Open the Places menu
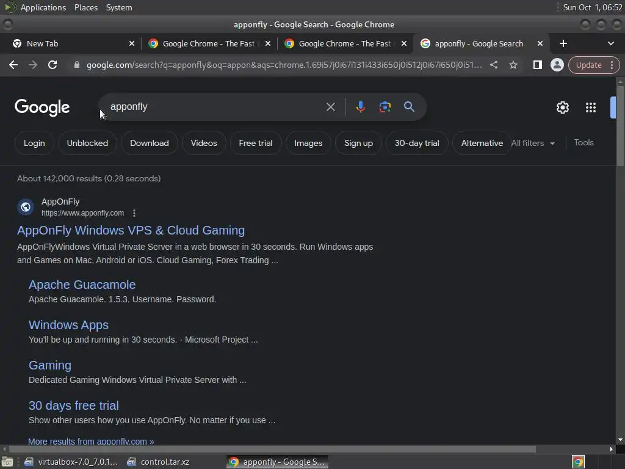Image resolution: width=625 pixels, height=469 pixels. point(85,7)
